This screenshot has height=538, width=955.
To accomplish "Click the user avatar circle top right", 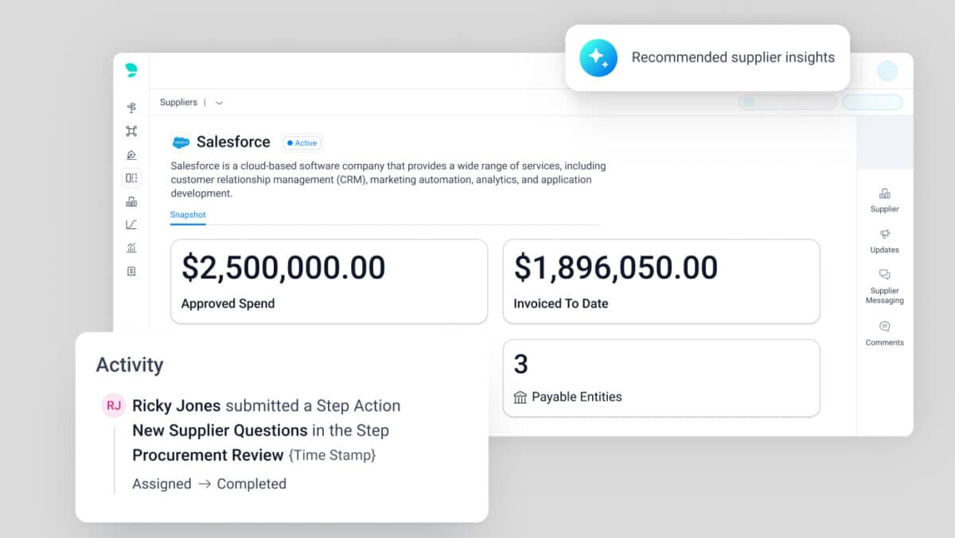I will pos(887,71).
